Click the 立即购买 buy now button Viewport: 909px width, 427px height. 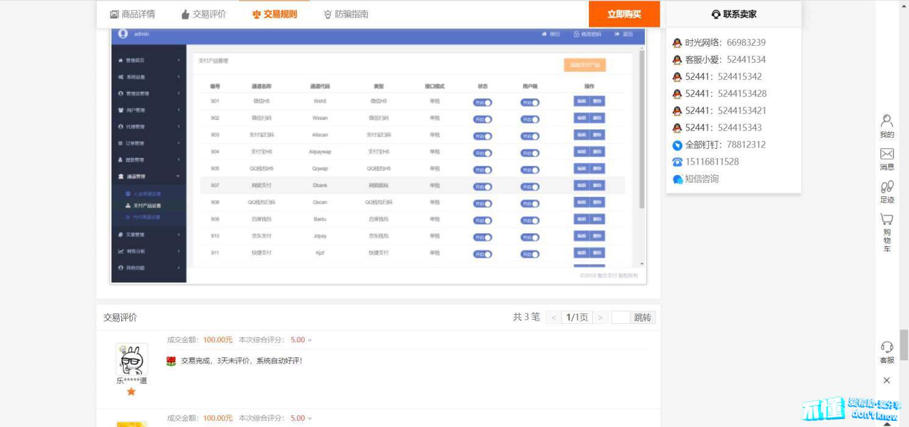[624, 14]
